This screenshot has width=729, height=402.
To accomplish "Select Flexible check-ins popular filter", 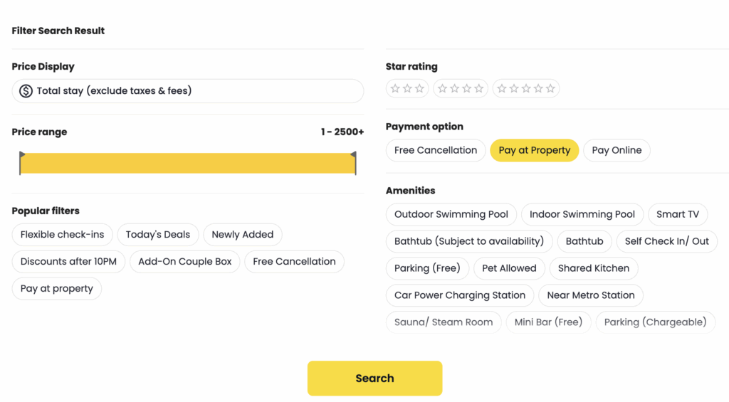I will [63, 234].
